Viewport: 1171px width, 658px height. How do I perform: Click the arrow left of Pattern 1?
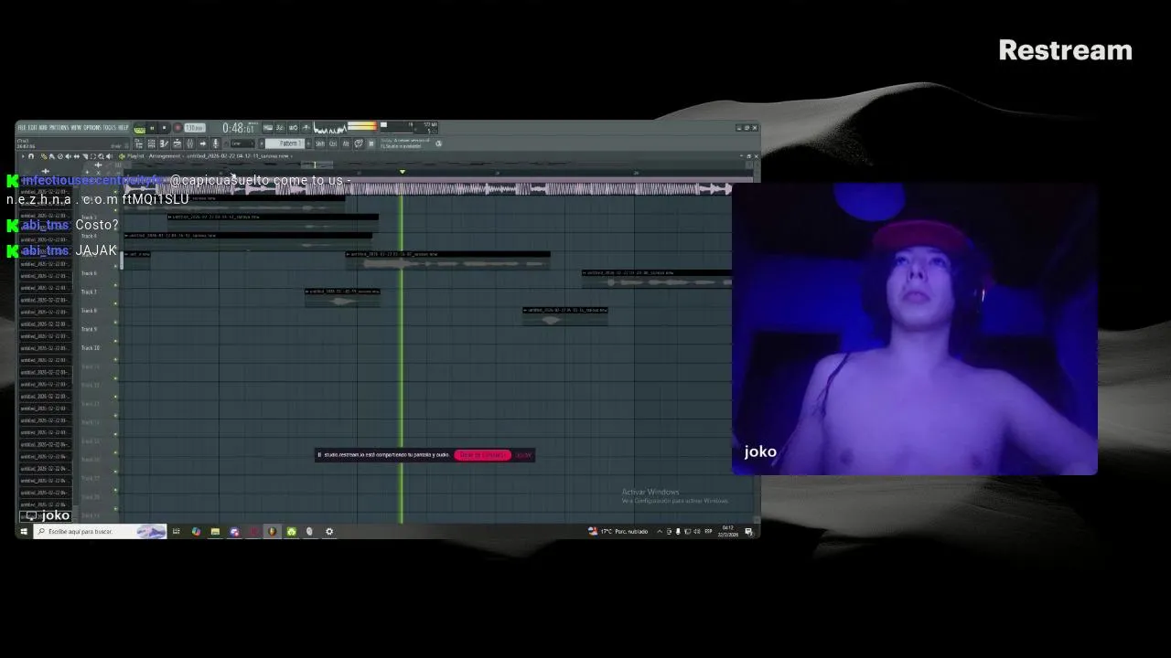pos(262,143)
